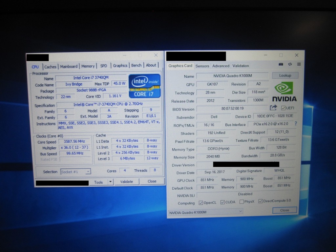Image resolution: width=336 pixels, height=252 pixels.
Task: Click the Driver Date value Sep 16, 2017
Action: [x=215, y=172]
